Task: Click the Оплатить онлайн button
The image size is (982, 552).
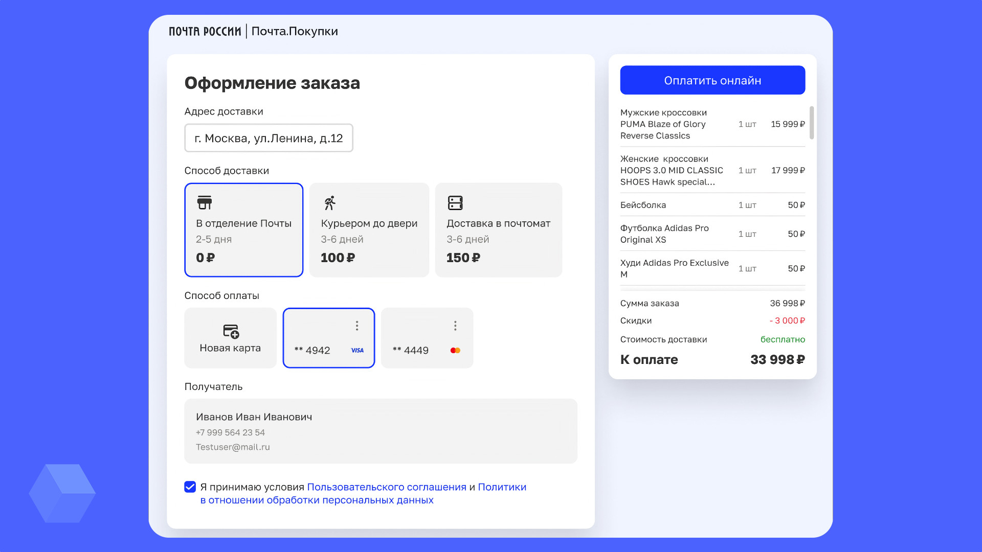Action: (712, 80)
